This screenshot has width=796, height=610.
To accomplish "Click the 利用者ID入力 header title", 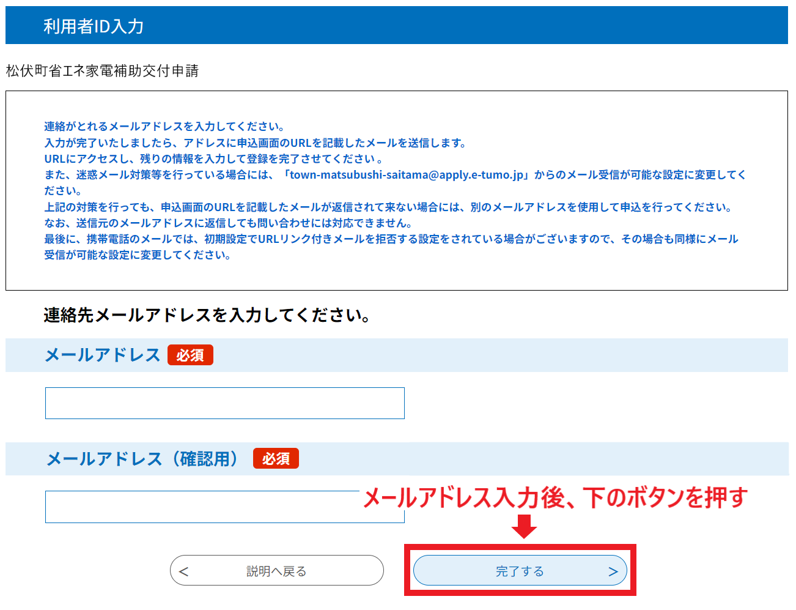I will tap(94, 26).
